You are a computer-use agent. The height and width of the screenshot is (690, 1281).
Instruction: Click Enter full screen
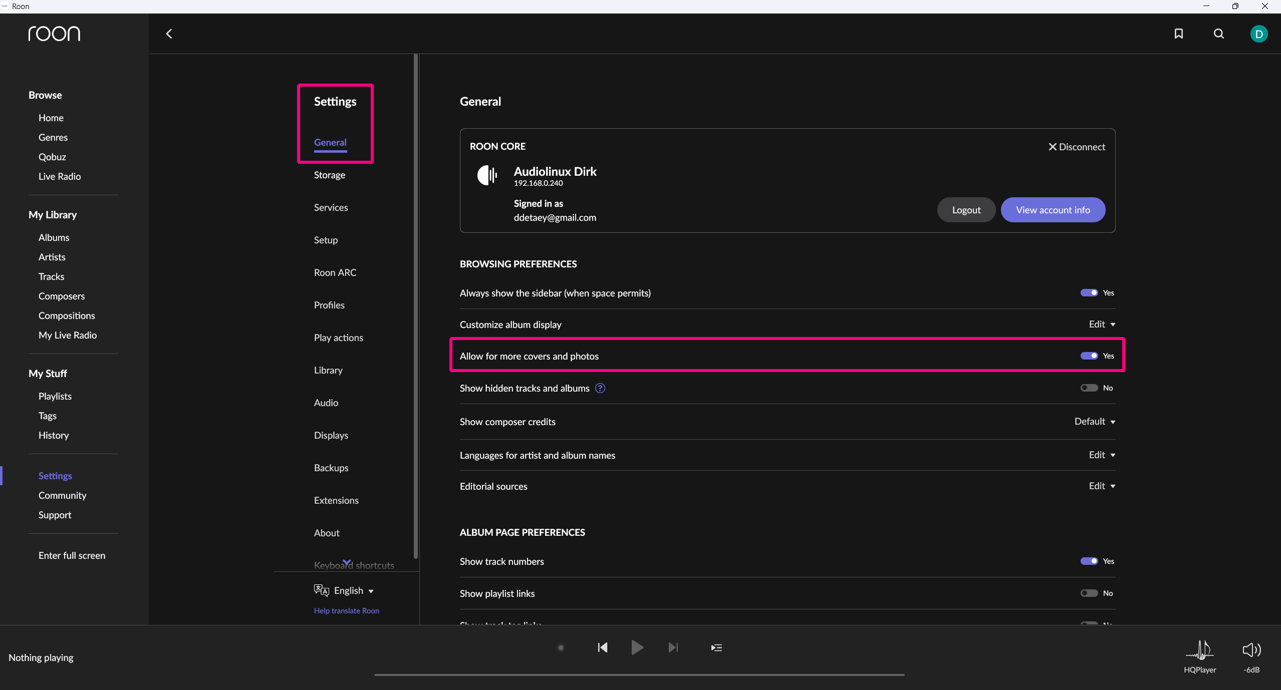pos(72,556)
